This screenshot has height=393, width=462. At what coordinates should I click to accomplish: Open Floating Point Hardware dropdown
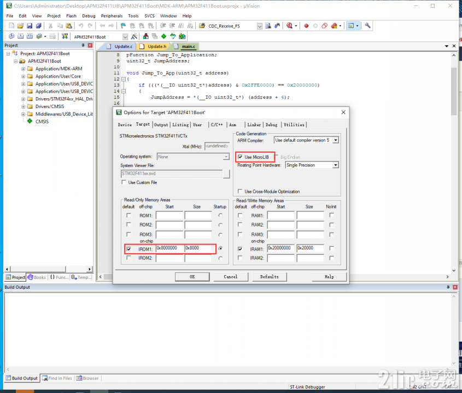click(336, 165)
